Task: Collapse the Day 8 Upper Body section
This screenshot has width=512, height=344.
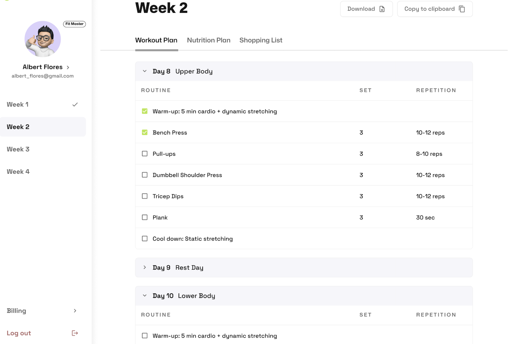Action: point(145,71)
